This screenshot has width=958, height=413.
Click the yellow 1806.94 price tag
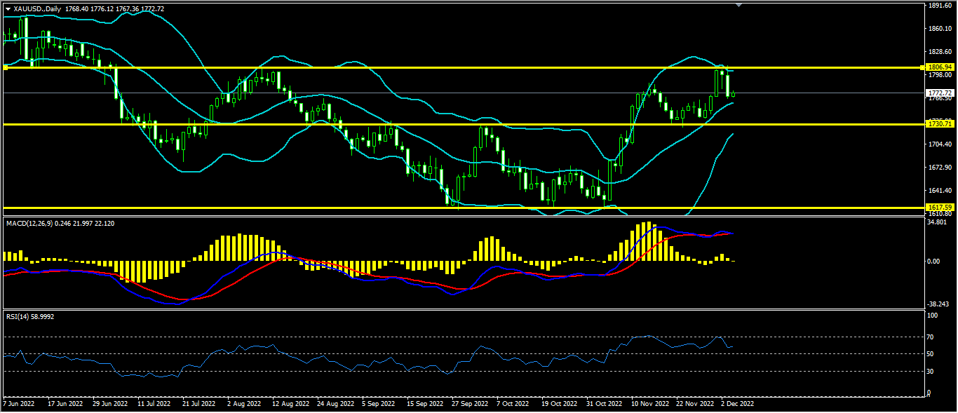click(x=939, y=67)
